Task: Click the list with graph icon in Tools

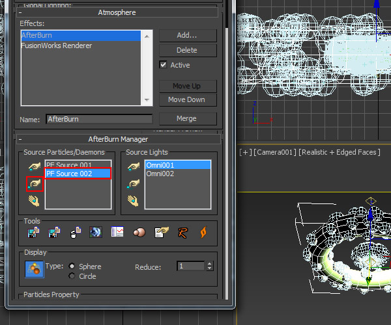Action: tap(117, 232)
